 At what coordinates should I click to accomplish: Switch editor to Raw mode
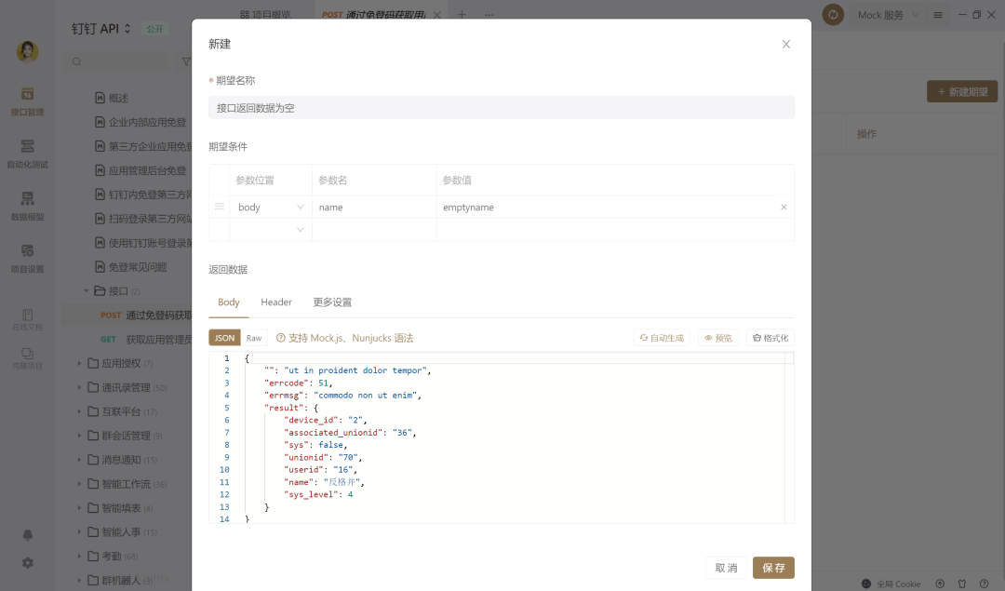pos(252,337)
